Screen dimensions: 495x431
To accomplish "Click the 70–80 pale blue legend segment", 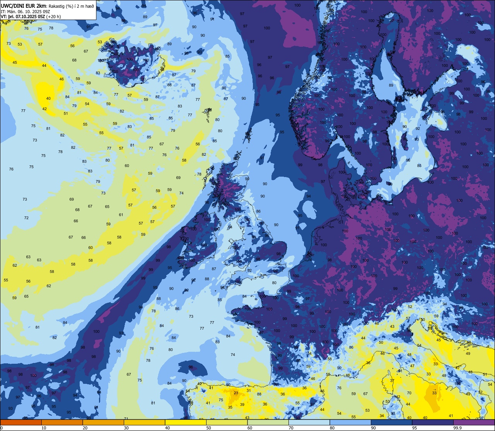I will click(309, 422).
